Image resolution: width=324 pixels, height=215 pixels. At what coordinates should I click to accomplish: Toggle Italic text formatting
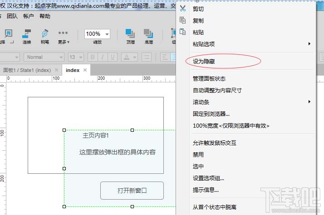click(103, 57)
